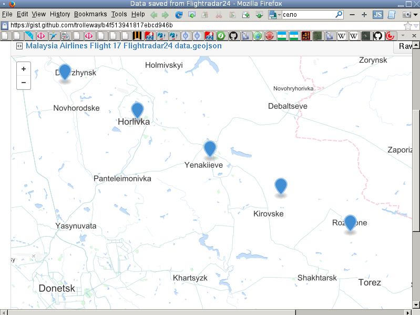Screen dimensions: 420x315
Task: Click the search field containing 'село'
Action: click(308, 15)
